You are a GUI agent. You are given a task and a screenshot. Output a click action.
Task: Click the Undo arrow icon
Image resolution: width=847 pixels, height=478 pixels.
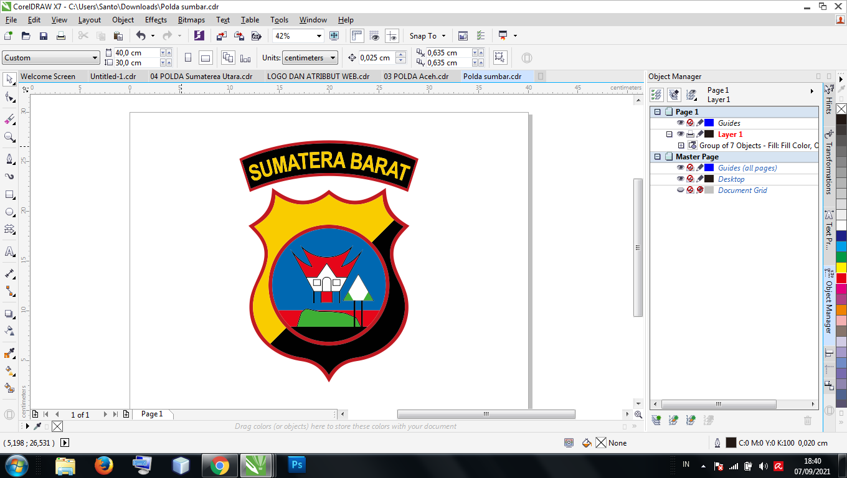click(x=141, y=36)
